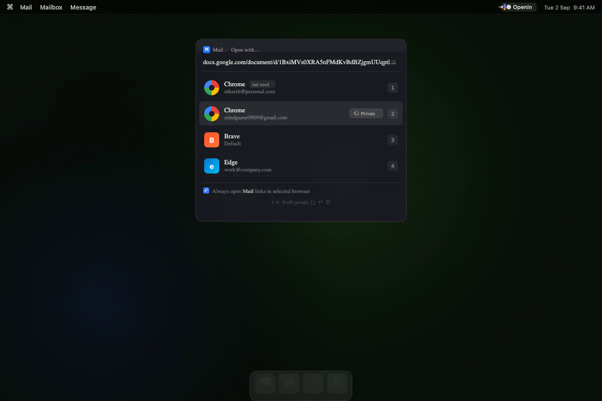602x401 pixels.
Task: Select the utkarsh@personal.com profile text
Action: click(249, 92)
